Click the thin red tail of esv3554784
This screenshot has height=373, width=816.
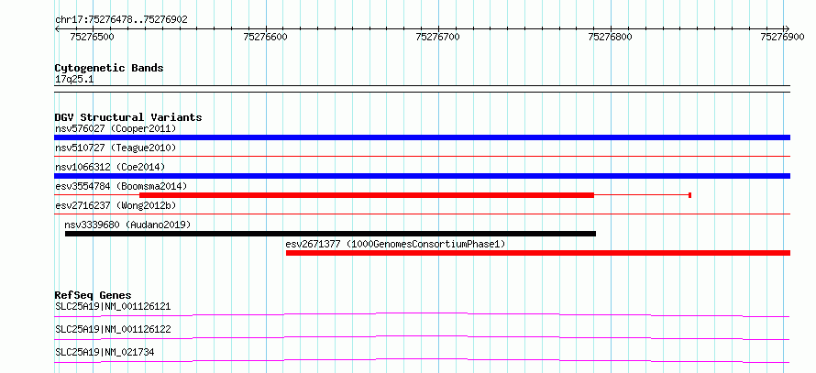[642, 195]
